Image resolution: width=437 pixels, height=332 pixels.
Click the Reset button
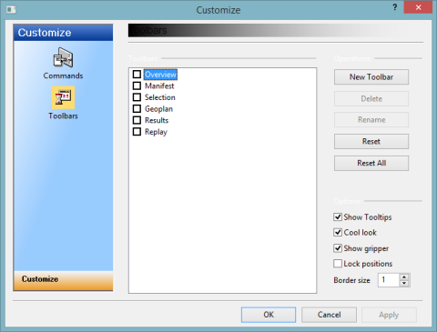click(371, 141)
